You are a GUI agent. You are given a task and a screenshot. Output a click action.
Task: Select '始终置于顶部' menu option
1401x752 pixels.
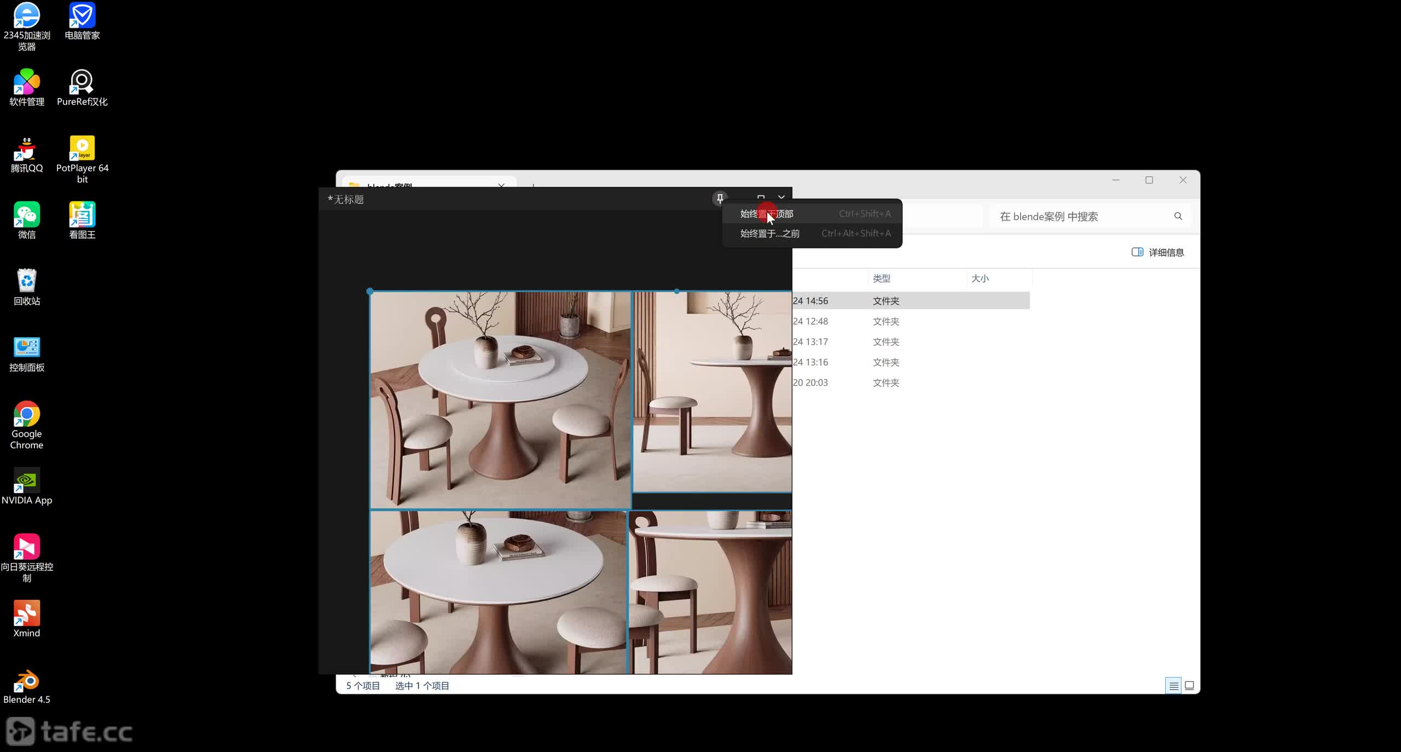click(x=766, y=214)
